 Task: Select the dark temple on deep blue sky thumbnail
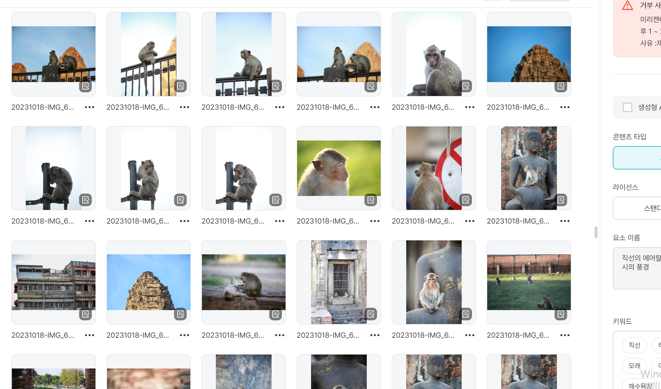pyautogui.click(x=529, y=54)
